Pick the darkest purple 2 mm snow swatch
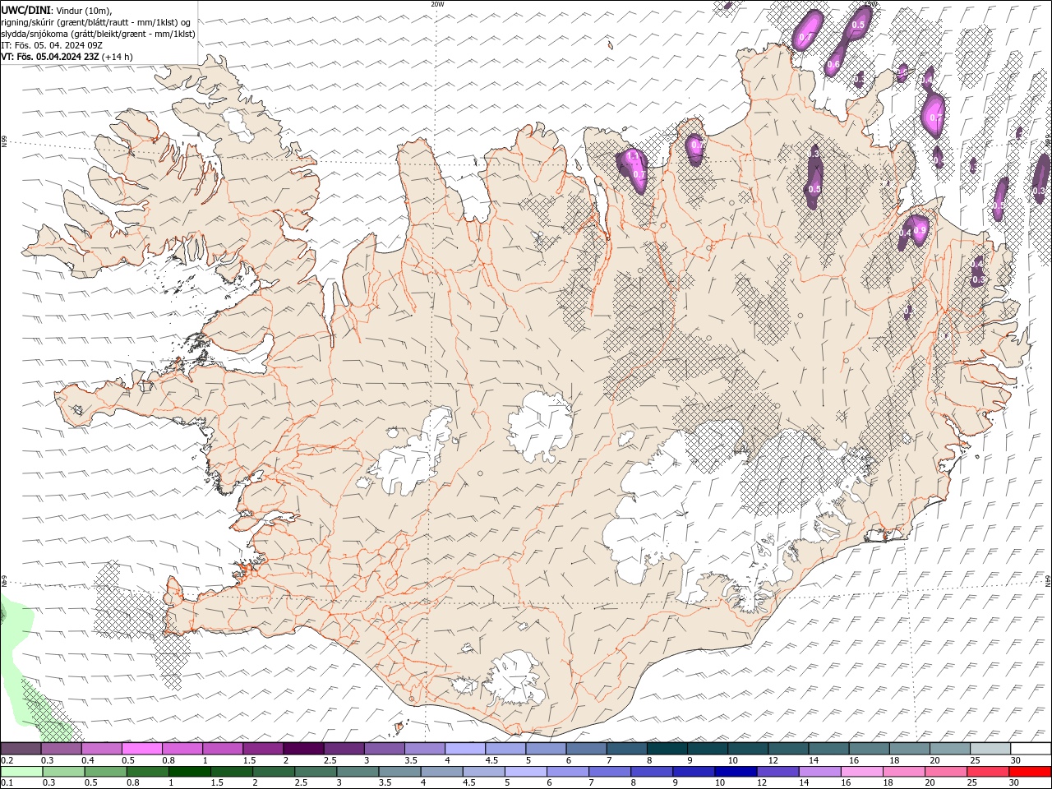 click(302, 749)
